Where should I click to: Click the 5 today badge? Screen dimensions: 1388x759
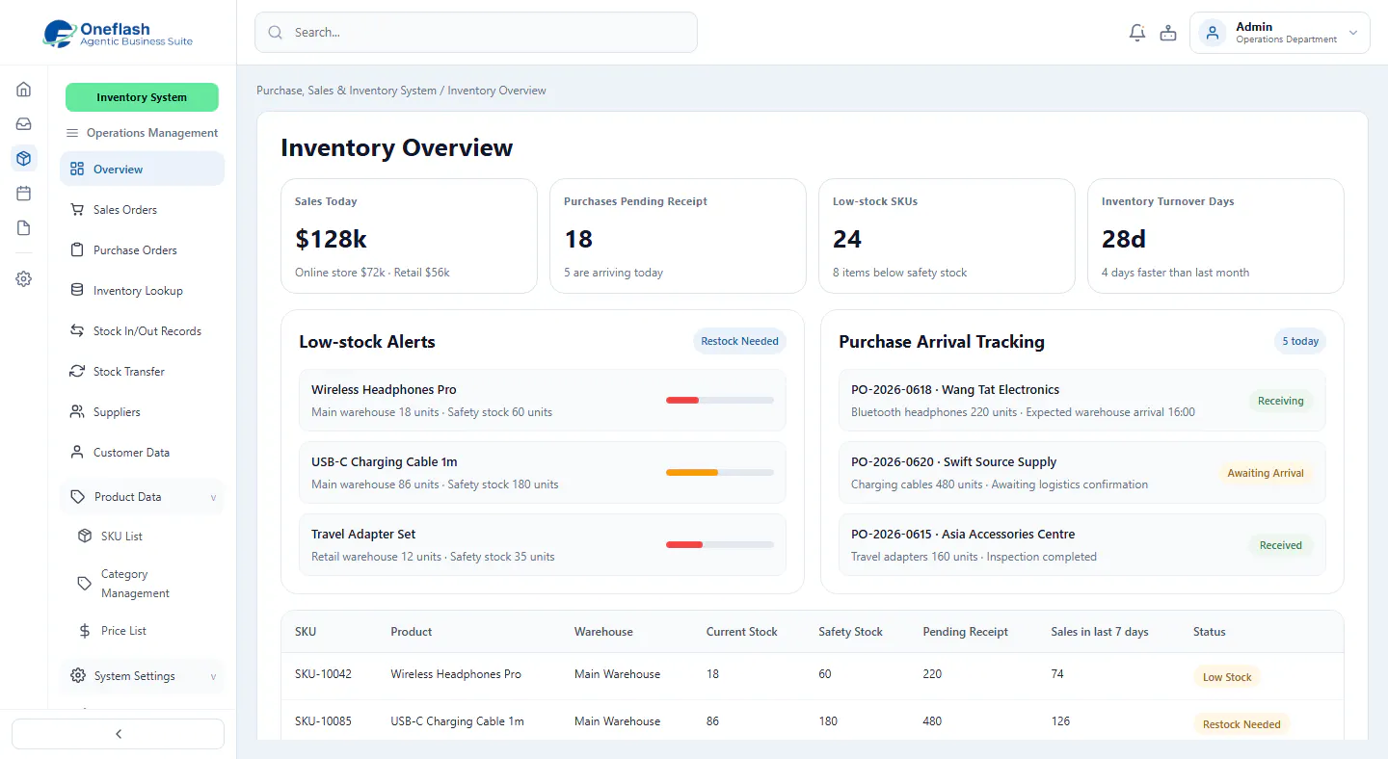coord(1300,341)
